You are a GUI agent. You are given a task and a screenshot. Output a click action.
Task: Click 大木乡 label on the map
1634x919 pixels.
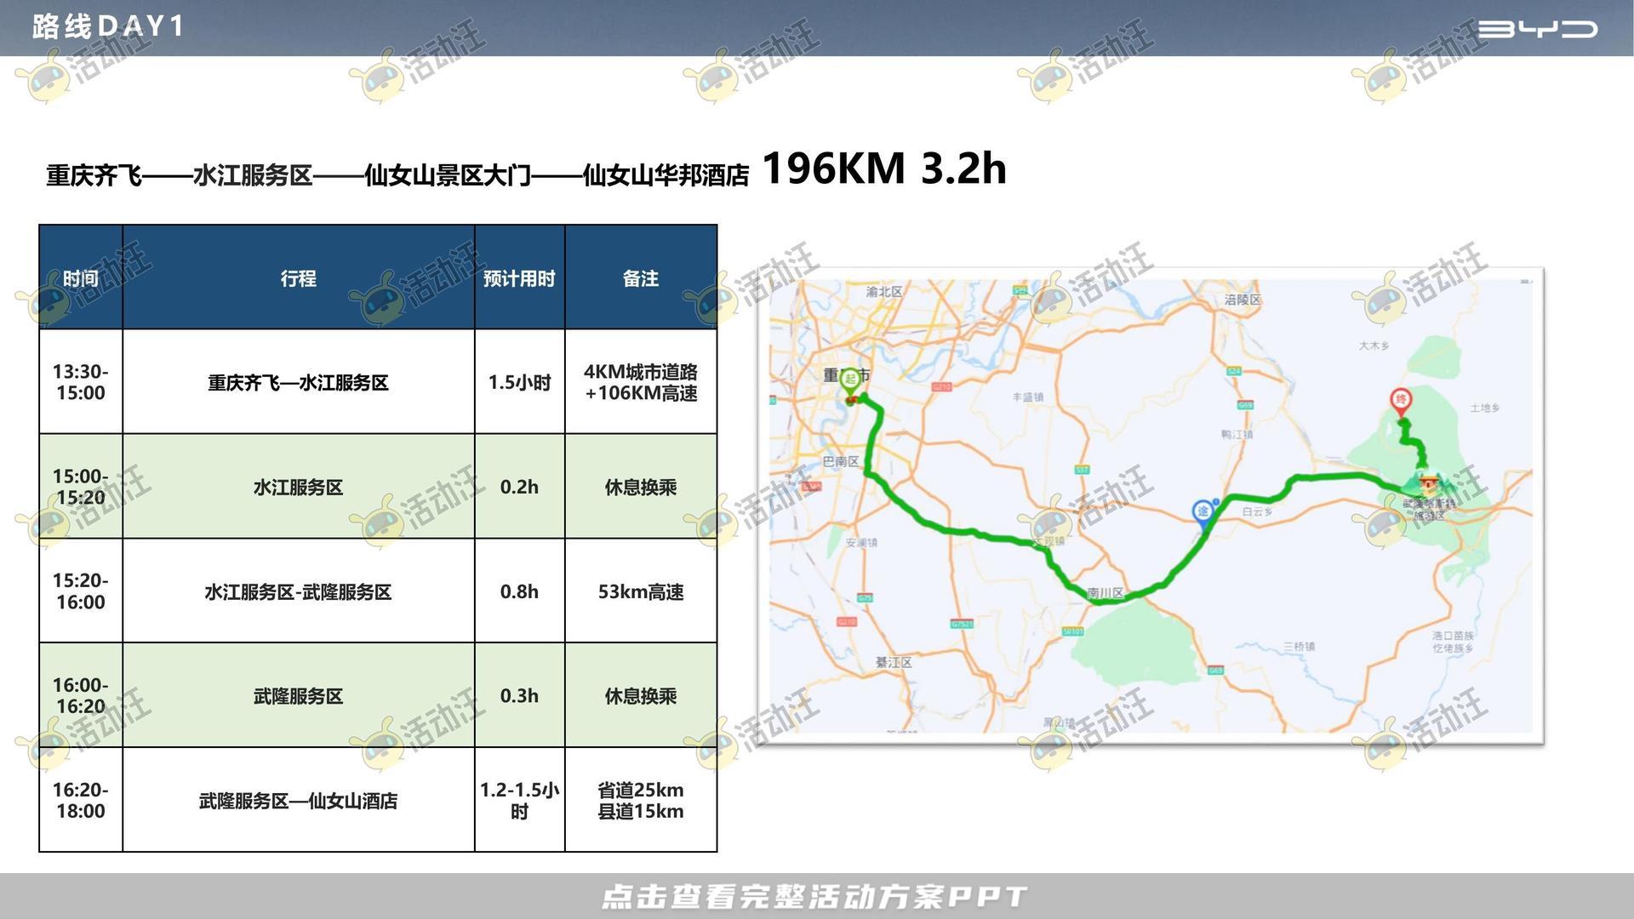1374,345
